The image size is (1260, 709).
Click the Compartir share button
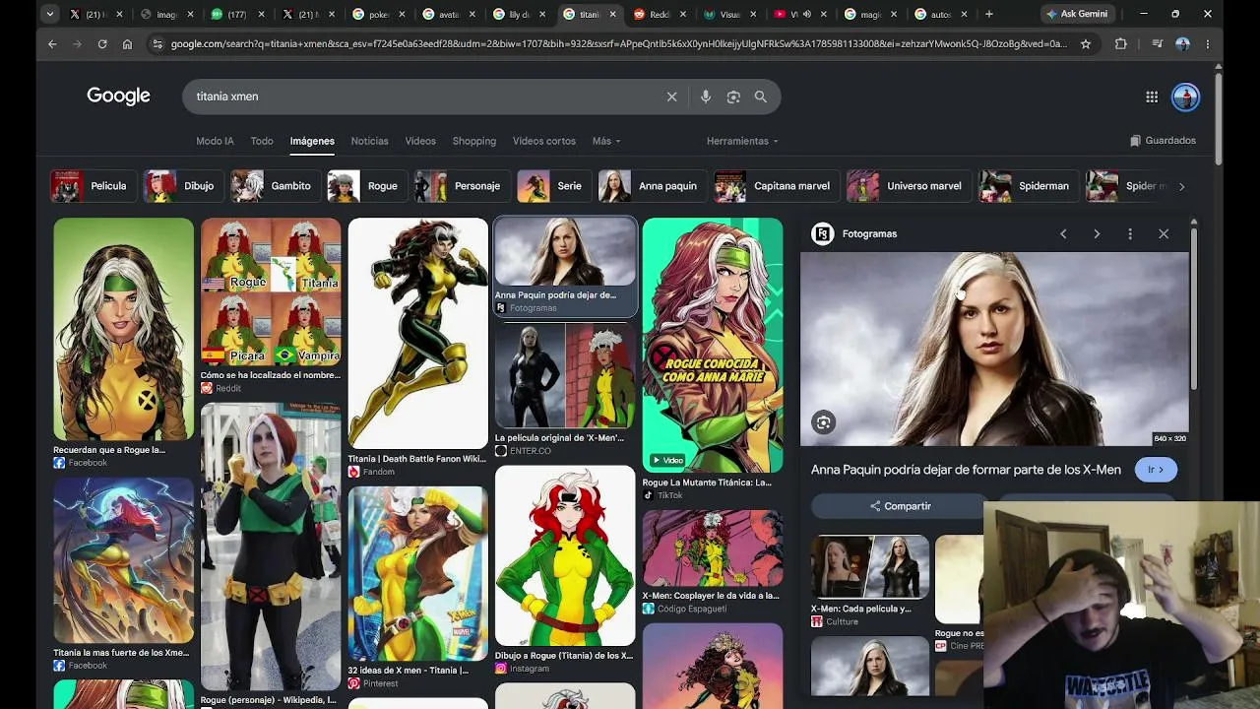900,506
